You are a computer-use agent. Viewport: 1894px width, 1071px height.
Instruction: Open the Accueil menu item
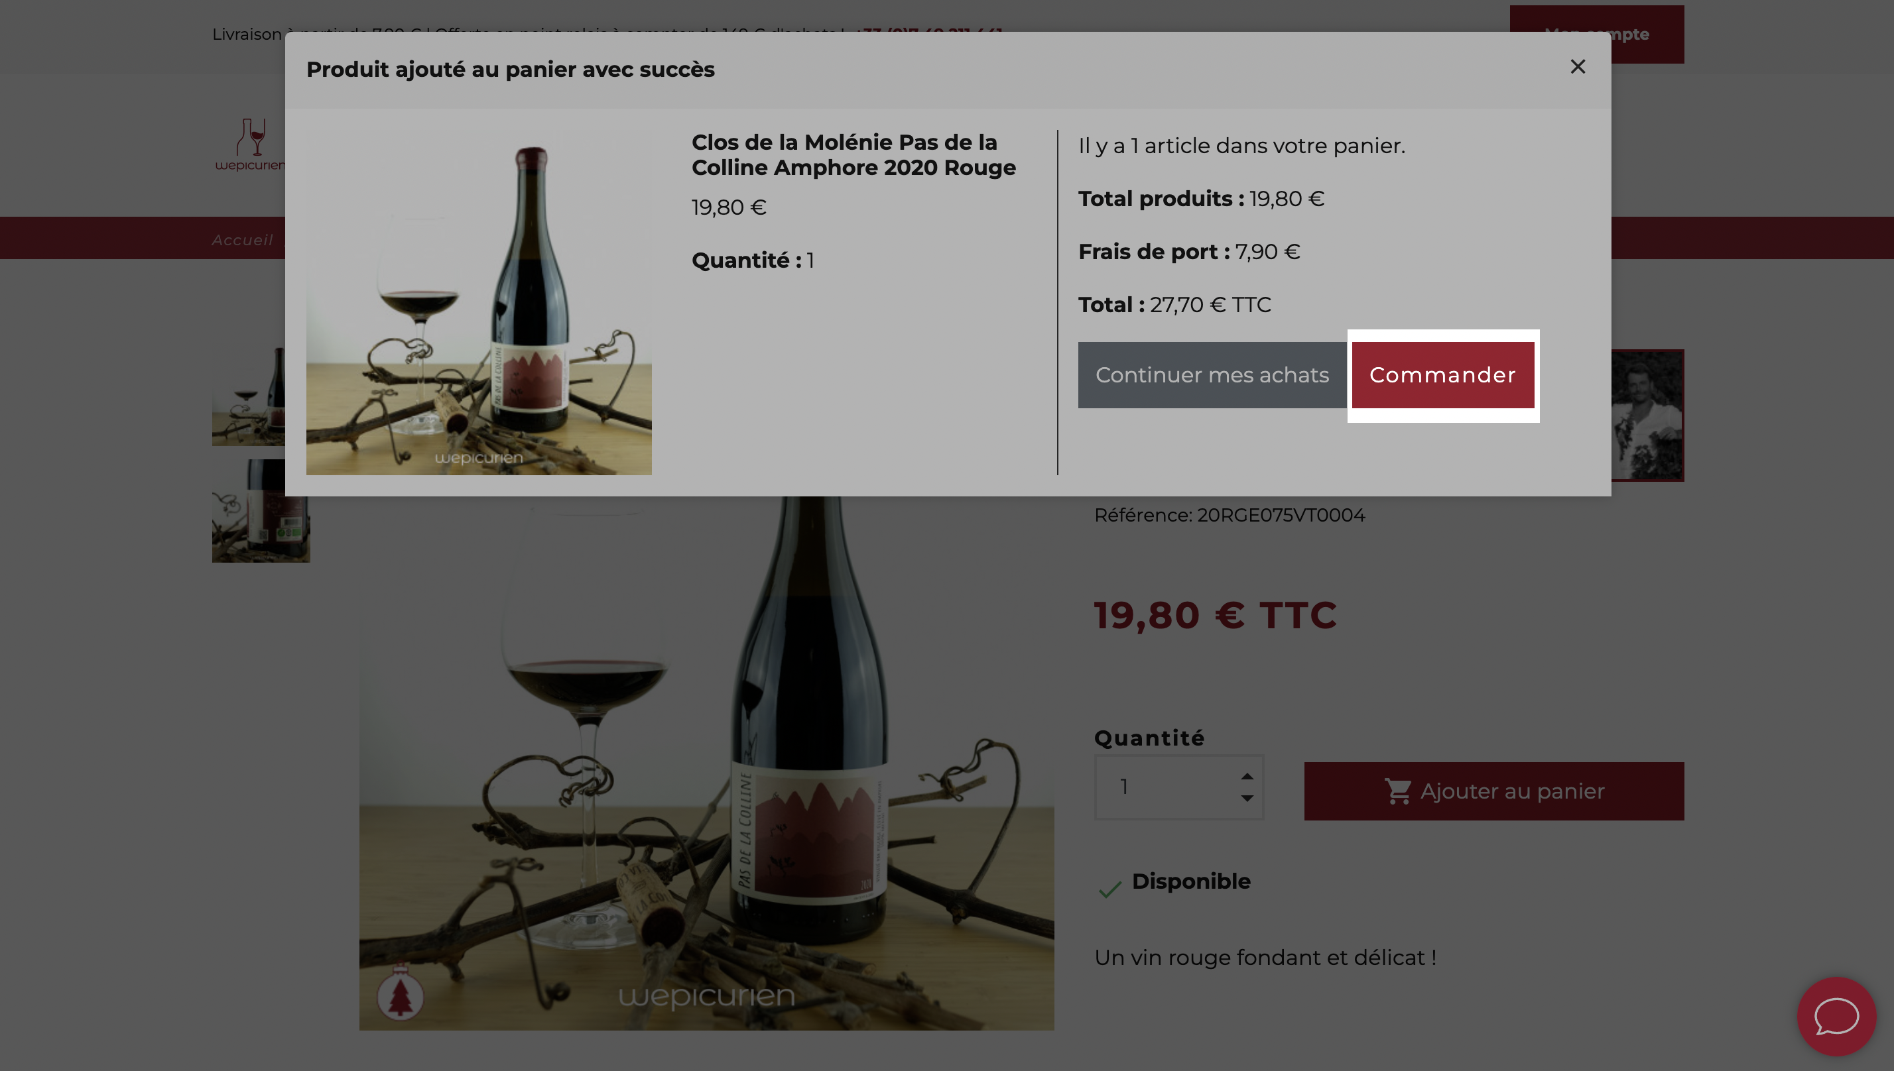point(242,240)
